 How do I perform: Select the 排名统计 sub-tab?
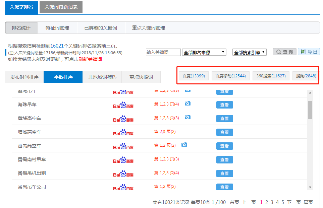[21, 28]
